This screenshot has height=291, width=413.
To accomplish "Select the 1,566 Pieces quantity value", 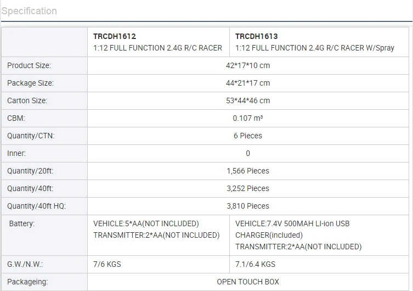I will click(x=248, y=171).
